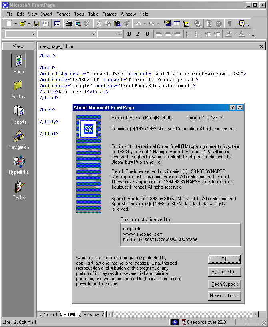Apply the Highlight Color marker

point(228,34)
